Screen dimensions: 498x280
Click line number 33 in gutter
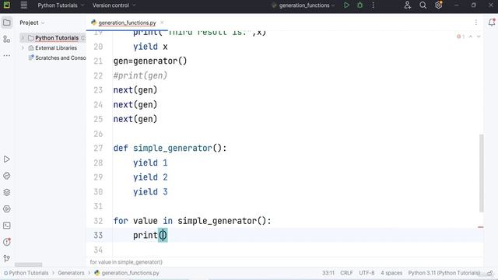[98, 235]
